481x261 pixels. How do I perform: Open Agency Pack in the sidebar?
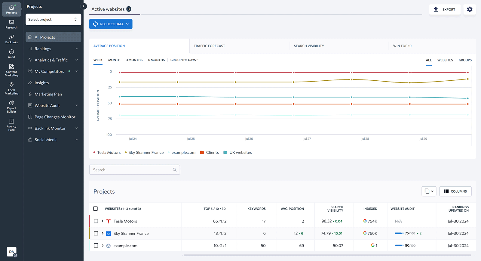point(11,125)
